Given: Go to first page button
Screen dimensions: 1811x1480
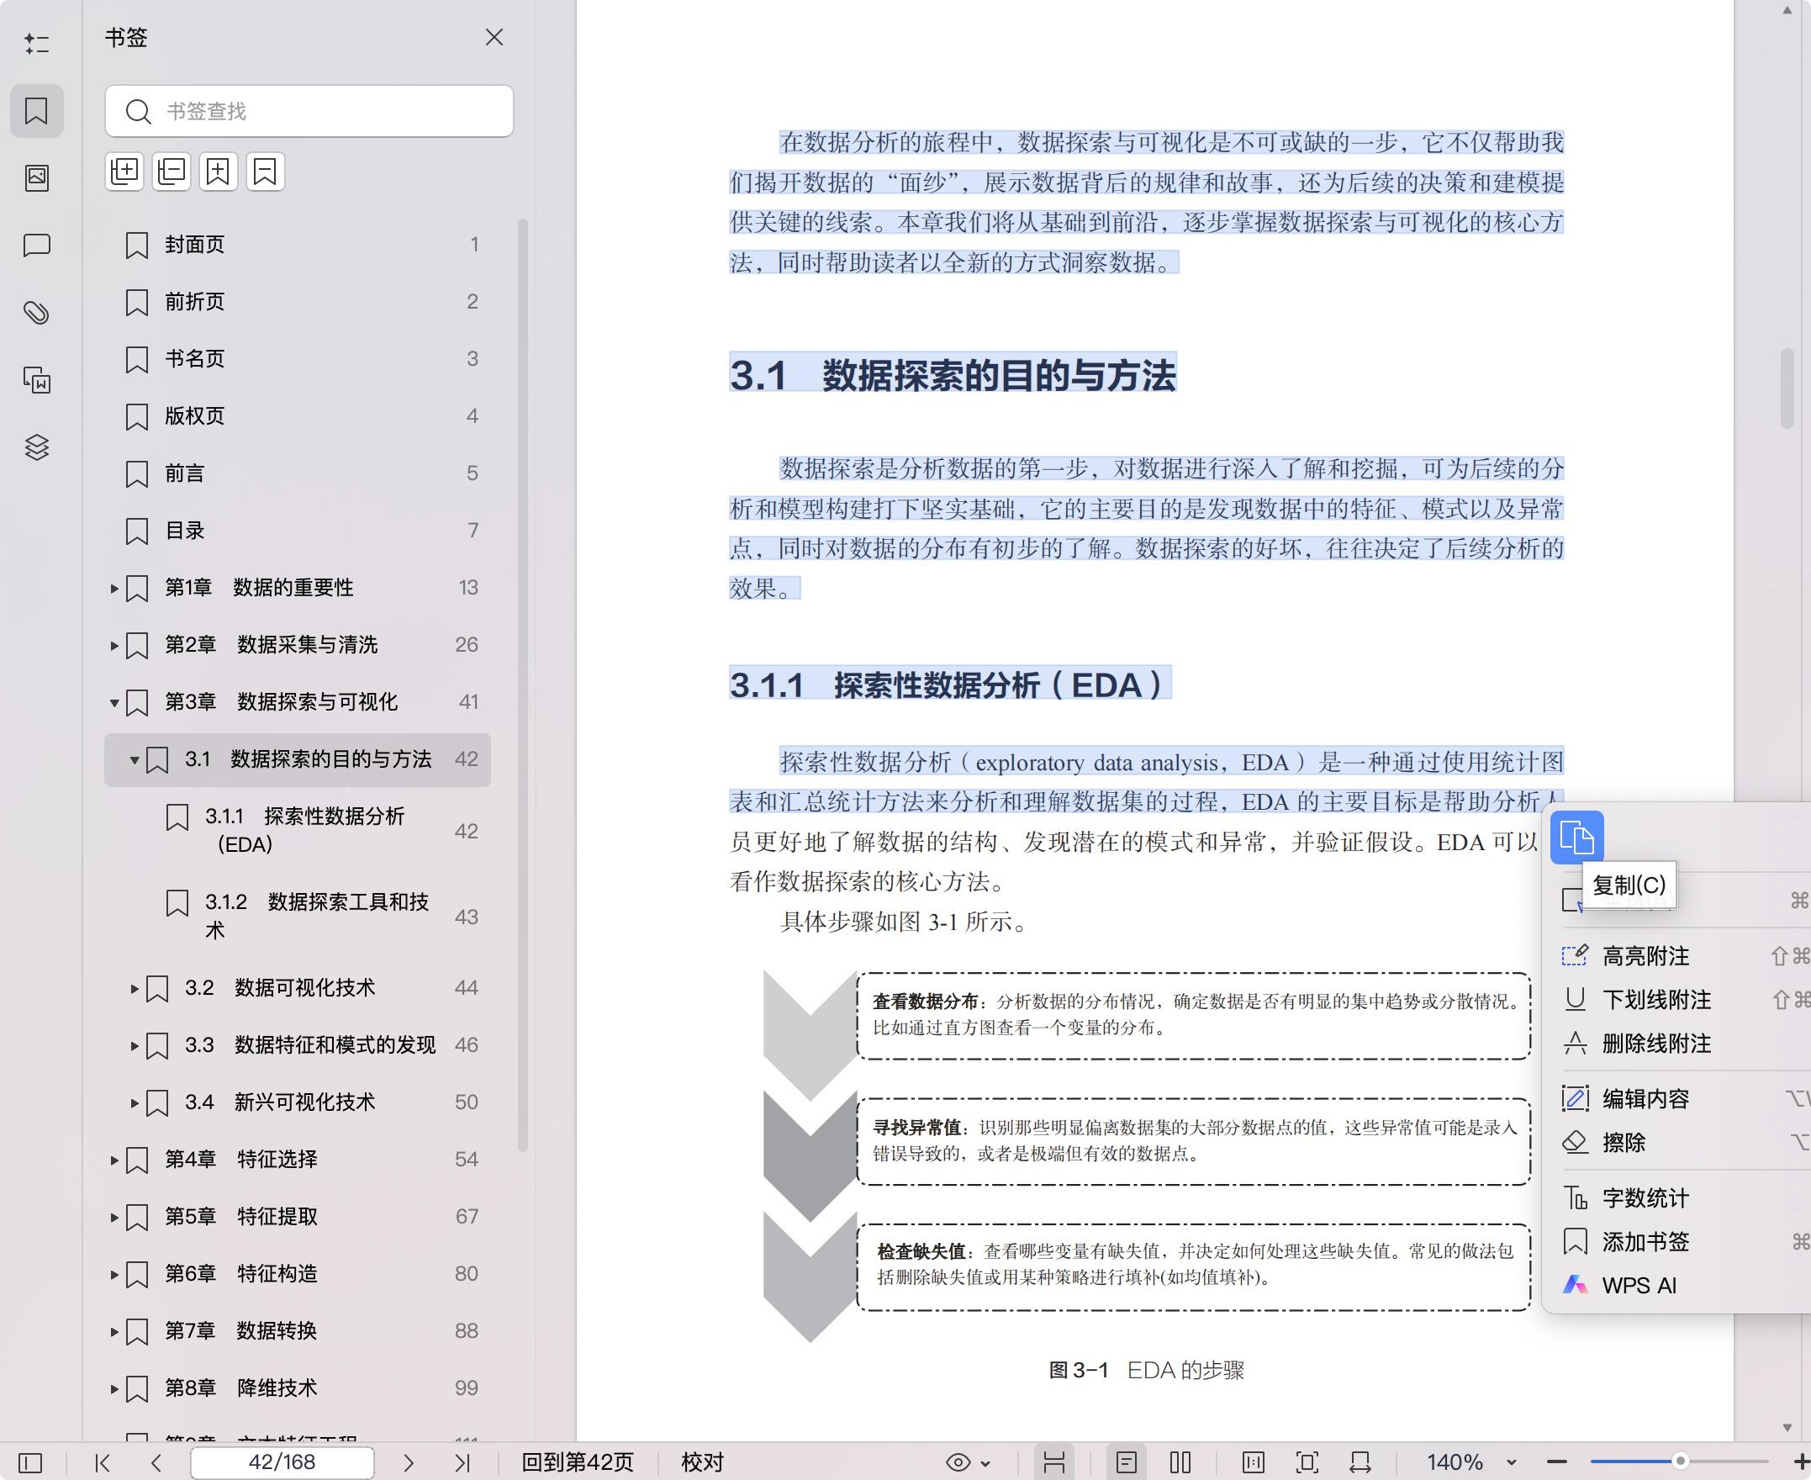Looking at the screenshot, I should click(x=103, y=1463).
